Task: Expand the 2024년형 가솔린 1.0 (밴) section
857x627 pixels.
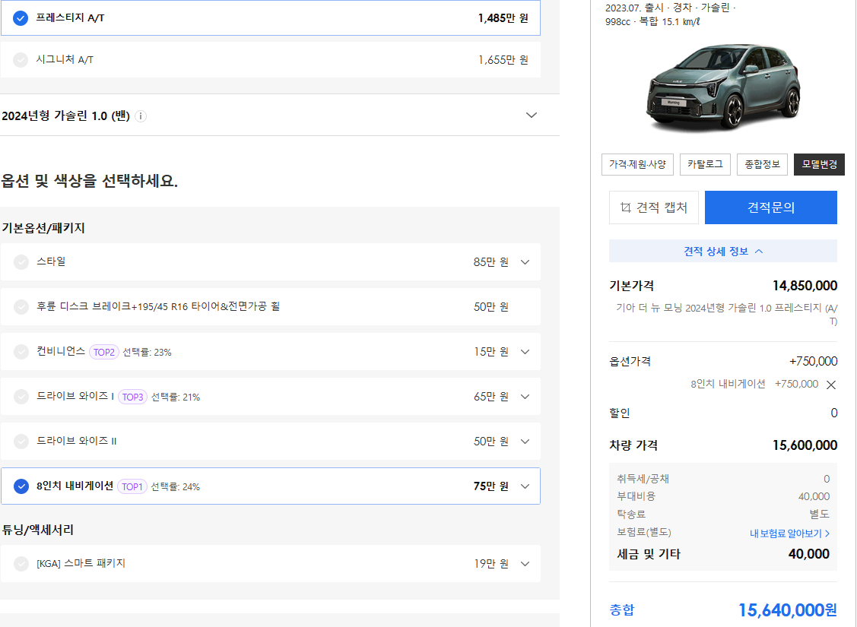Action: [x=532, y=116]
